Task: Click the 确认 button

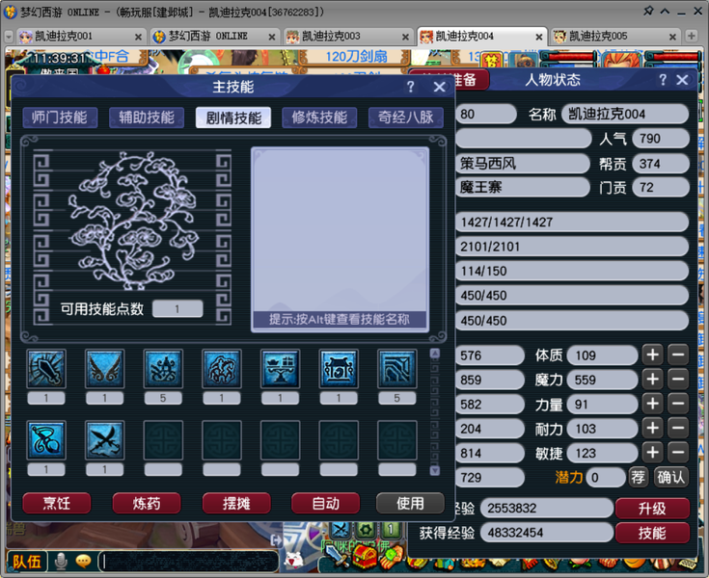Action: coord(671,477)
